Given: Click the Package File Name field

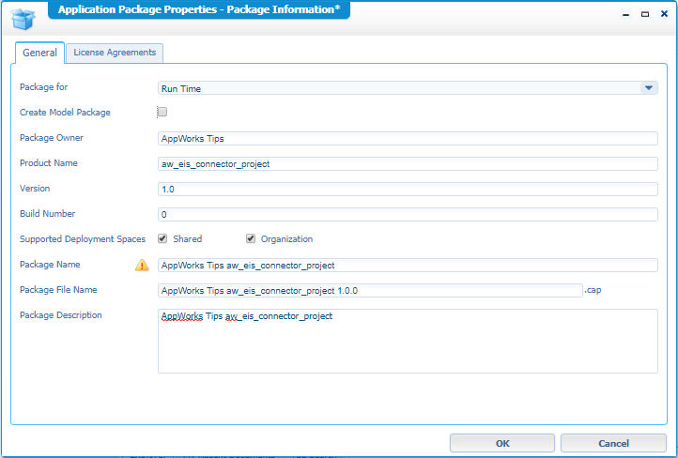Looking at the screenshot, I should (370, 291).
